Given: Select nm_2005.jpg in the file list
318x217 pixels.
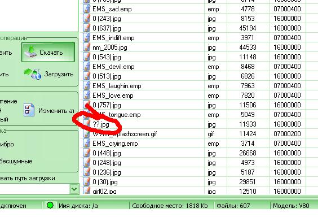Looking at the screenshot, I should tap(110, 47).
